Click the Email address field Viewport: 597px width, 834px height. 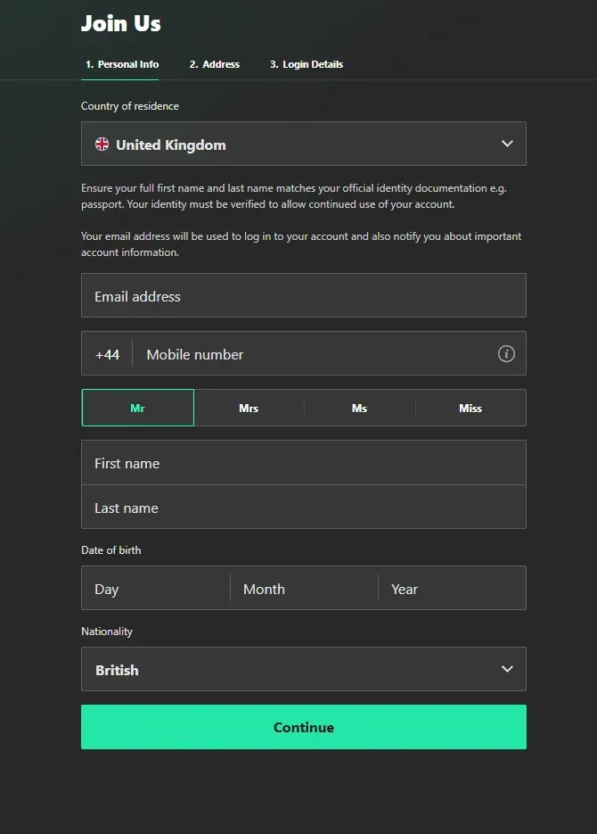click(x=303, y=295)
